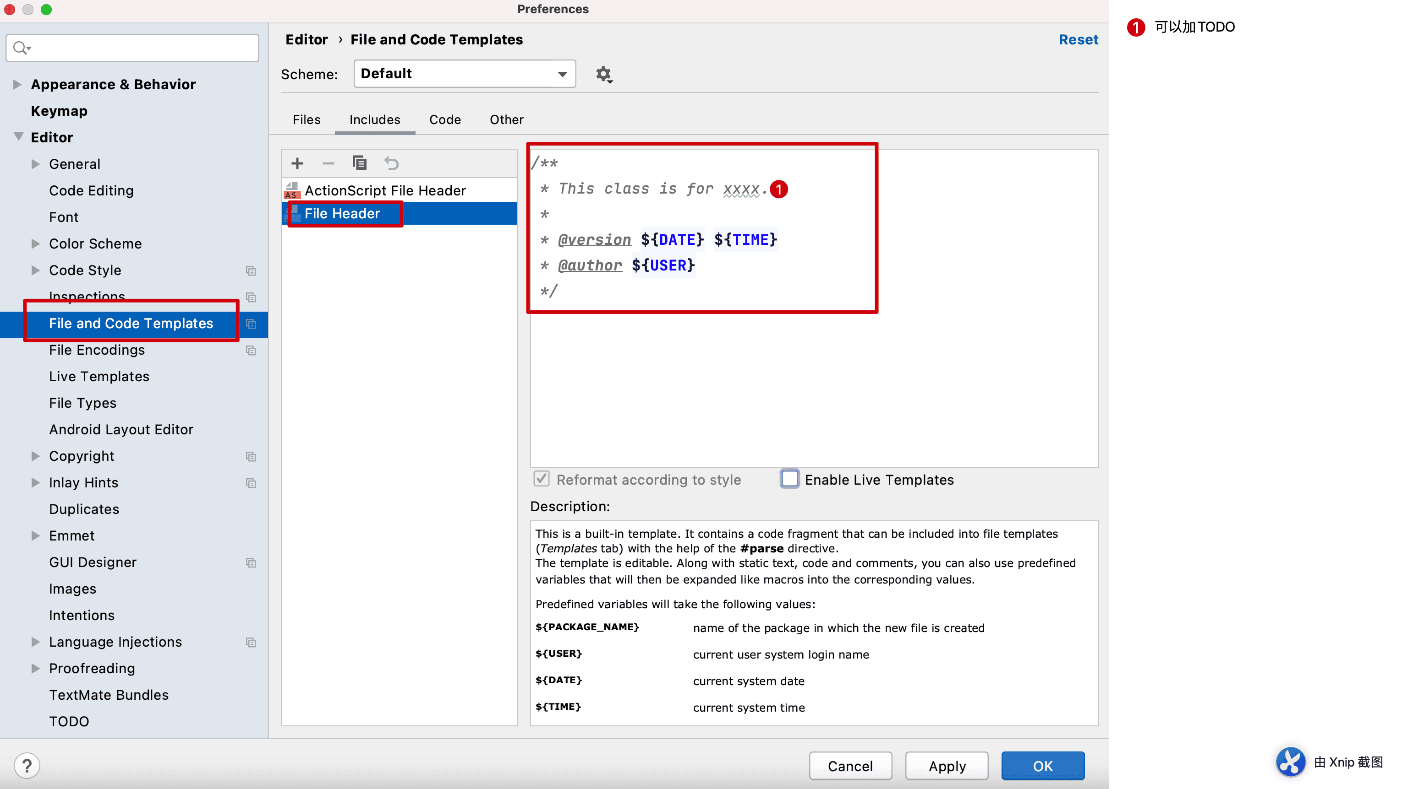Collapse the Editor tree section
The height and width of the screenshot is (789, 1402).
pos(18,137)
